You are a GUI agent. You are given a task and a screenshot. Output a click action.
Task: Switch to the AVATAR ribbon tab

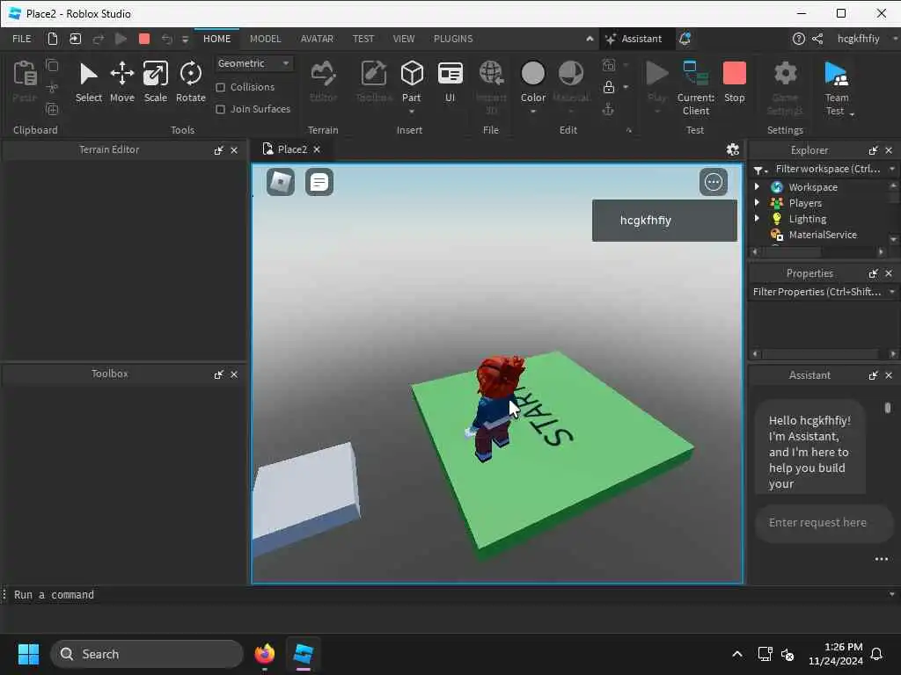pyautogui.click(x=317, y=39)
